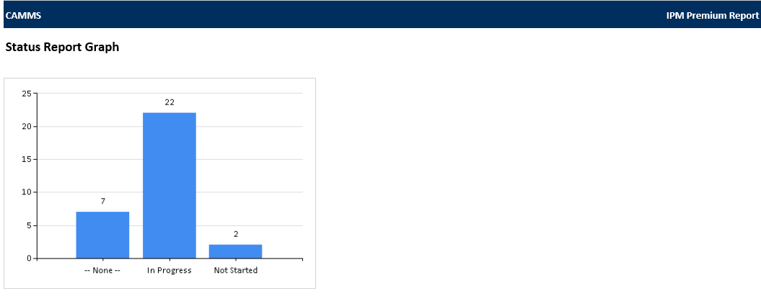
Task: Click the CAMMS header text
Action: pos(23,16)
